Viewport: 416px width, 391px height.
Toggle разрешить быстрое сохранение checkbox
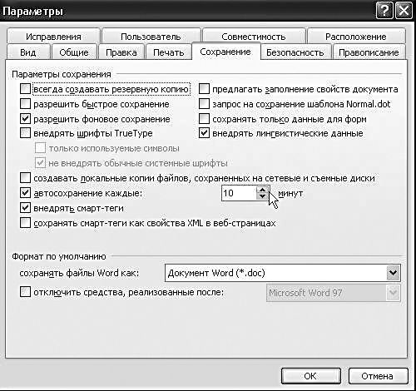[x=25, y=104]
